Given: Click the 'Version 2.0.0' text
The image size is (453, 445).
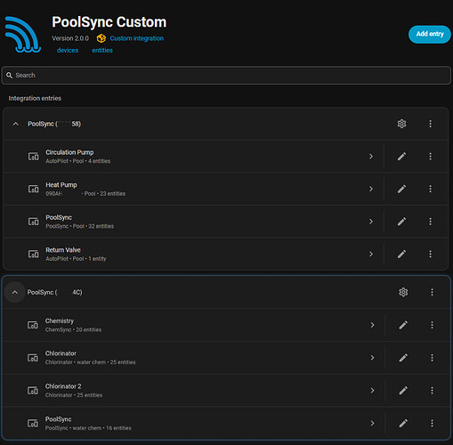Looking at the screenshot, I should tap(70, 38).
